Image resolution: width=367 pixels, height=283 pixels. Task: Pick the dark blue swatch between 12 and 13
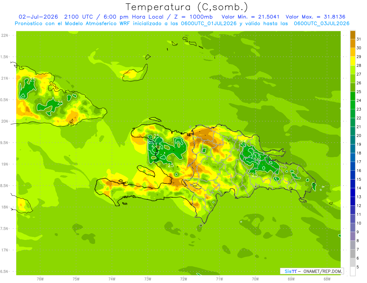click(353, 201)
